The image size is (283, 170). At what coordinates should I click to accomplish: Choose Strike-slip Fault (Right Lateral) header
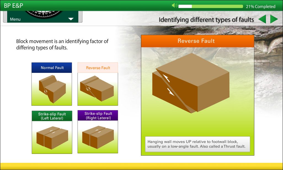pos(98,116)
